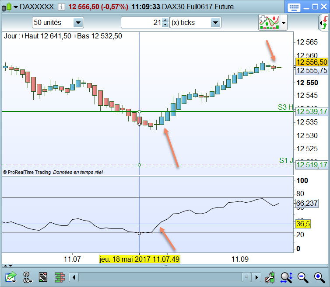Click the keyboard shortcut icon in title bar
The height and width of the screenshot is (287, 330).
(x=294, y=8)
